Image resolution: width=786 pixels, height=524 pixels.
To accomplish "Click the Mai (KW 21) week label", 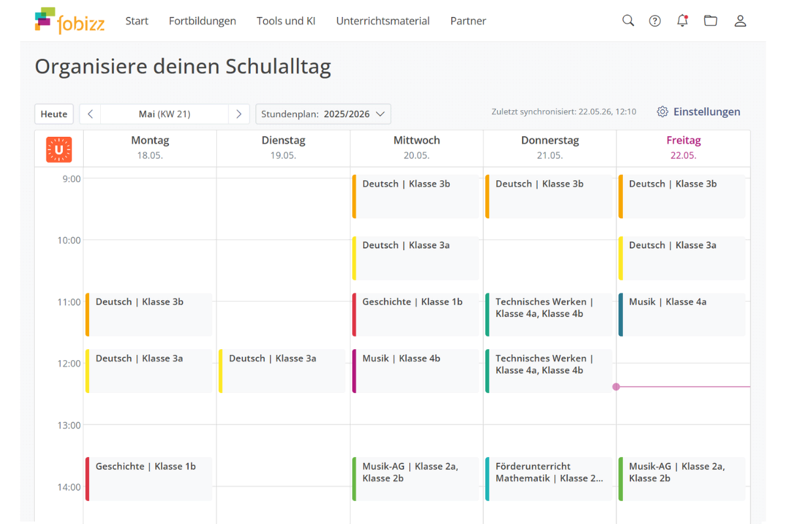I will click(x=164, y=114).
